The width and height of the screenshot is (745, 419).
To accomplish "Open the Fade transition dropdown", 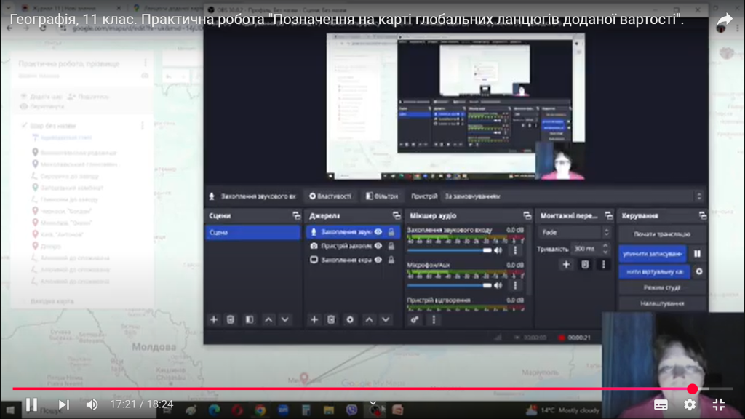I will 574,232.
